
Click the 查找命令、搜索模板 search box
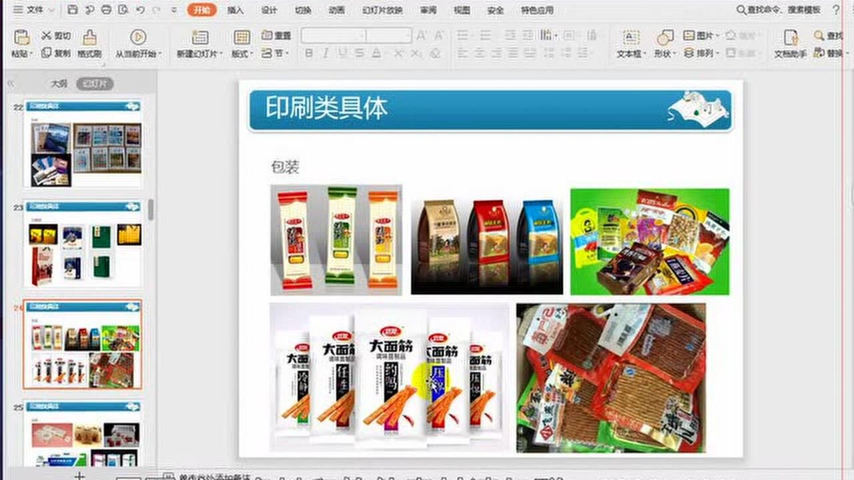tap(779, 10)
